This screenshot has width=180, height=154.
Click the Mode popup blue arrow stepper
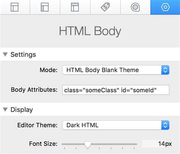coord(165,70)
